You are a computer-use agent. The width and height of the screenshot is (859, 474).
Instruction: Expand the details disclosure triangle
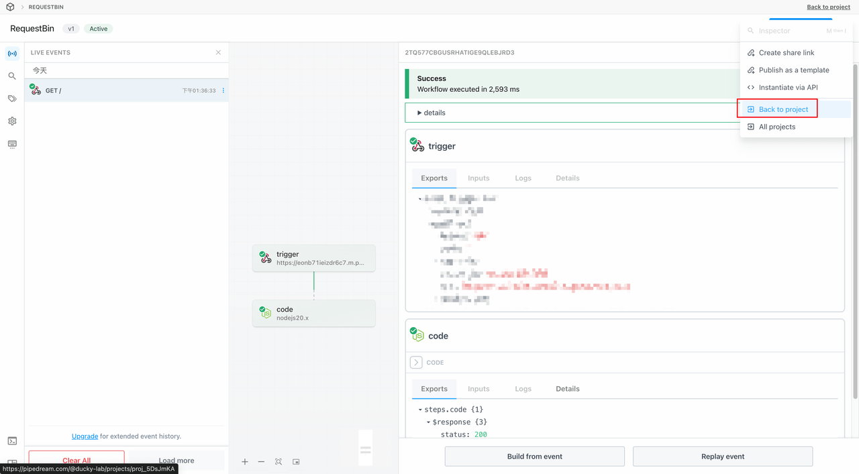tap(420, 113)
